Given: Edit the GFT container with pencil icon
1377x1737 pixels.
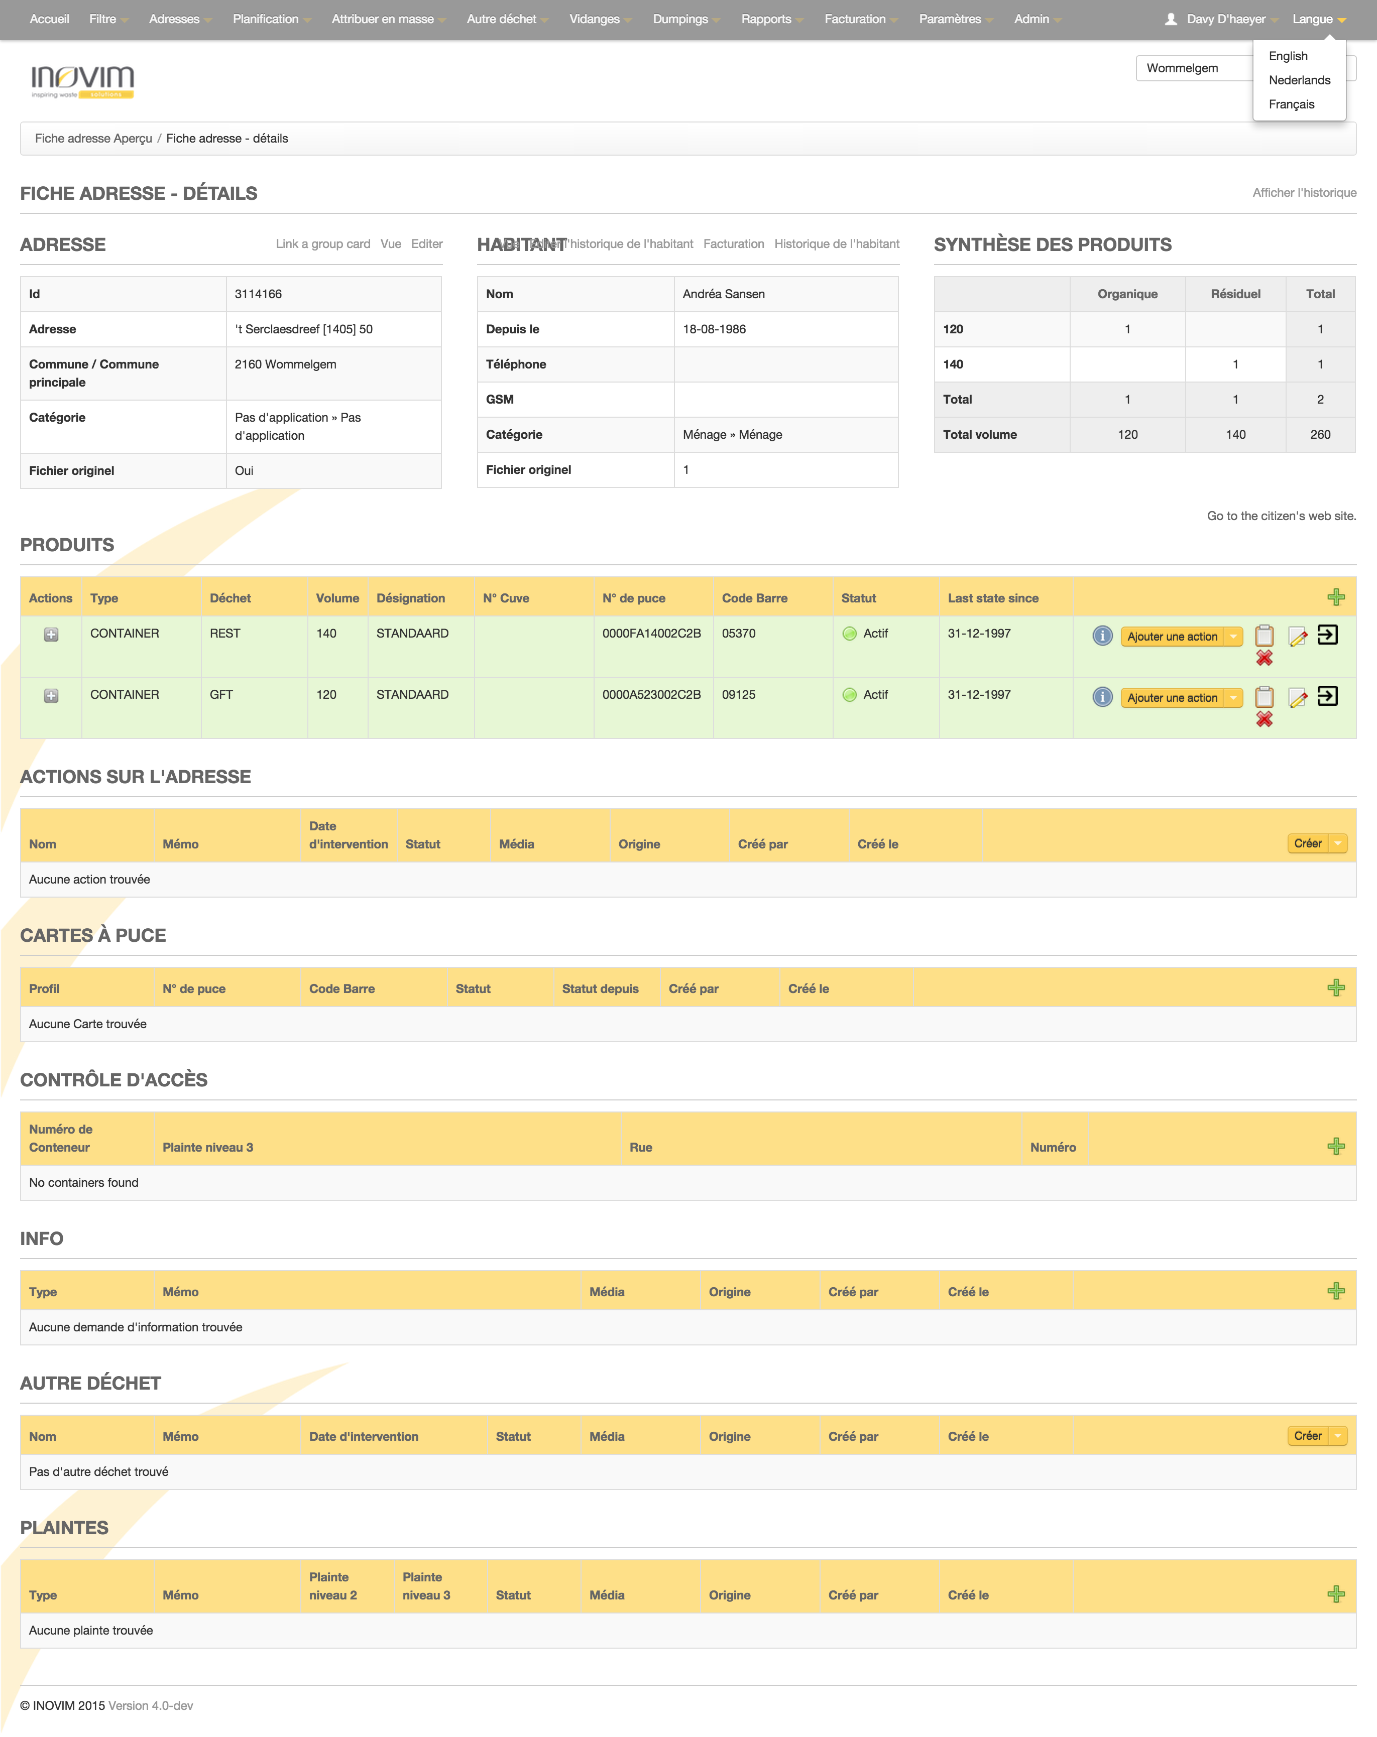Looking at the screenshot, I should point(1297,698).
